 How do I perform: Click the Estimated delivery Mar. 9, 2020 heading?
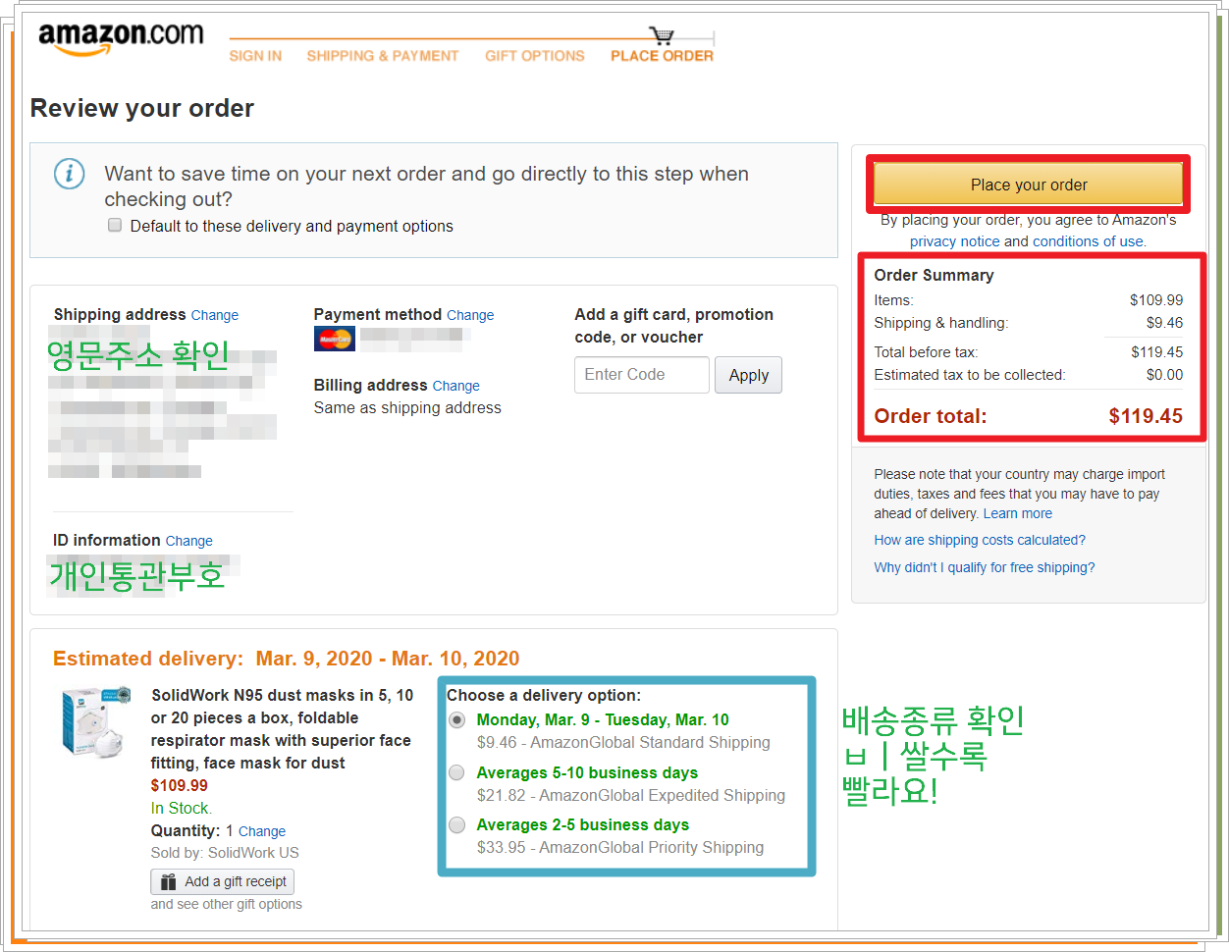287,659
